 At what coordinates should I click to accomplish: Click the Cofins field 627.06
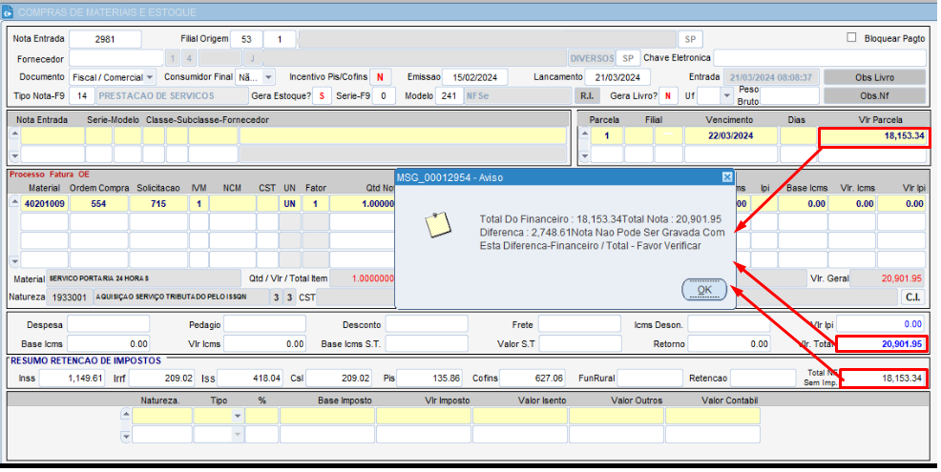click(533, 379)
